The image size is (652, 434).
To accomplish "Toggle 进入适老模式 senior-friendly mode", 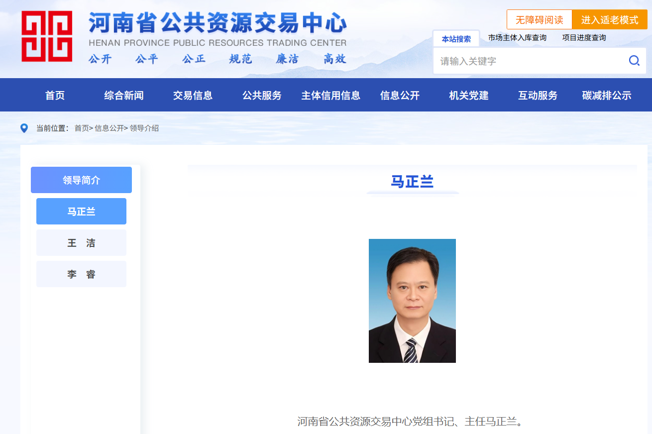I will coord(609,20).
